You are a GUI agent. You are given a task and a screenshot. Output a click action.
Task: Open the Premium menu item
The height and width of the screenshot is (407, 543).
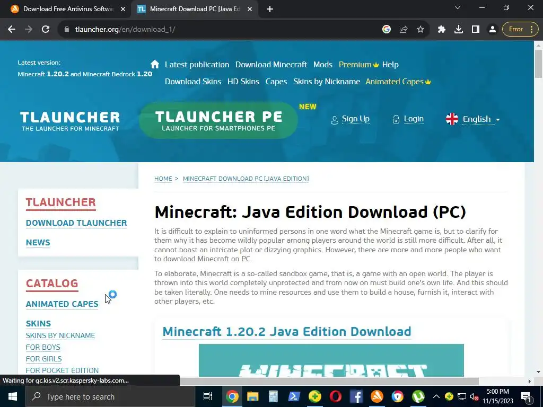359,65
